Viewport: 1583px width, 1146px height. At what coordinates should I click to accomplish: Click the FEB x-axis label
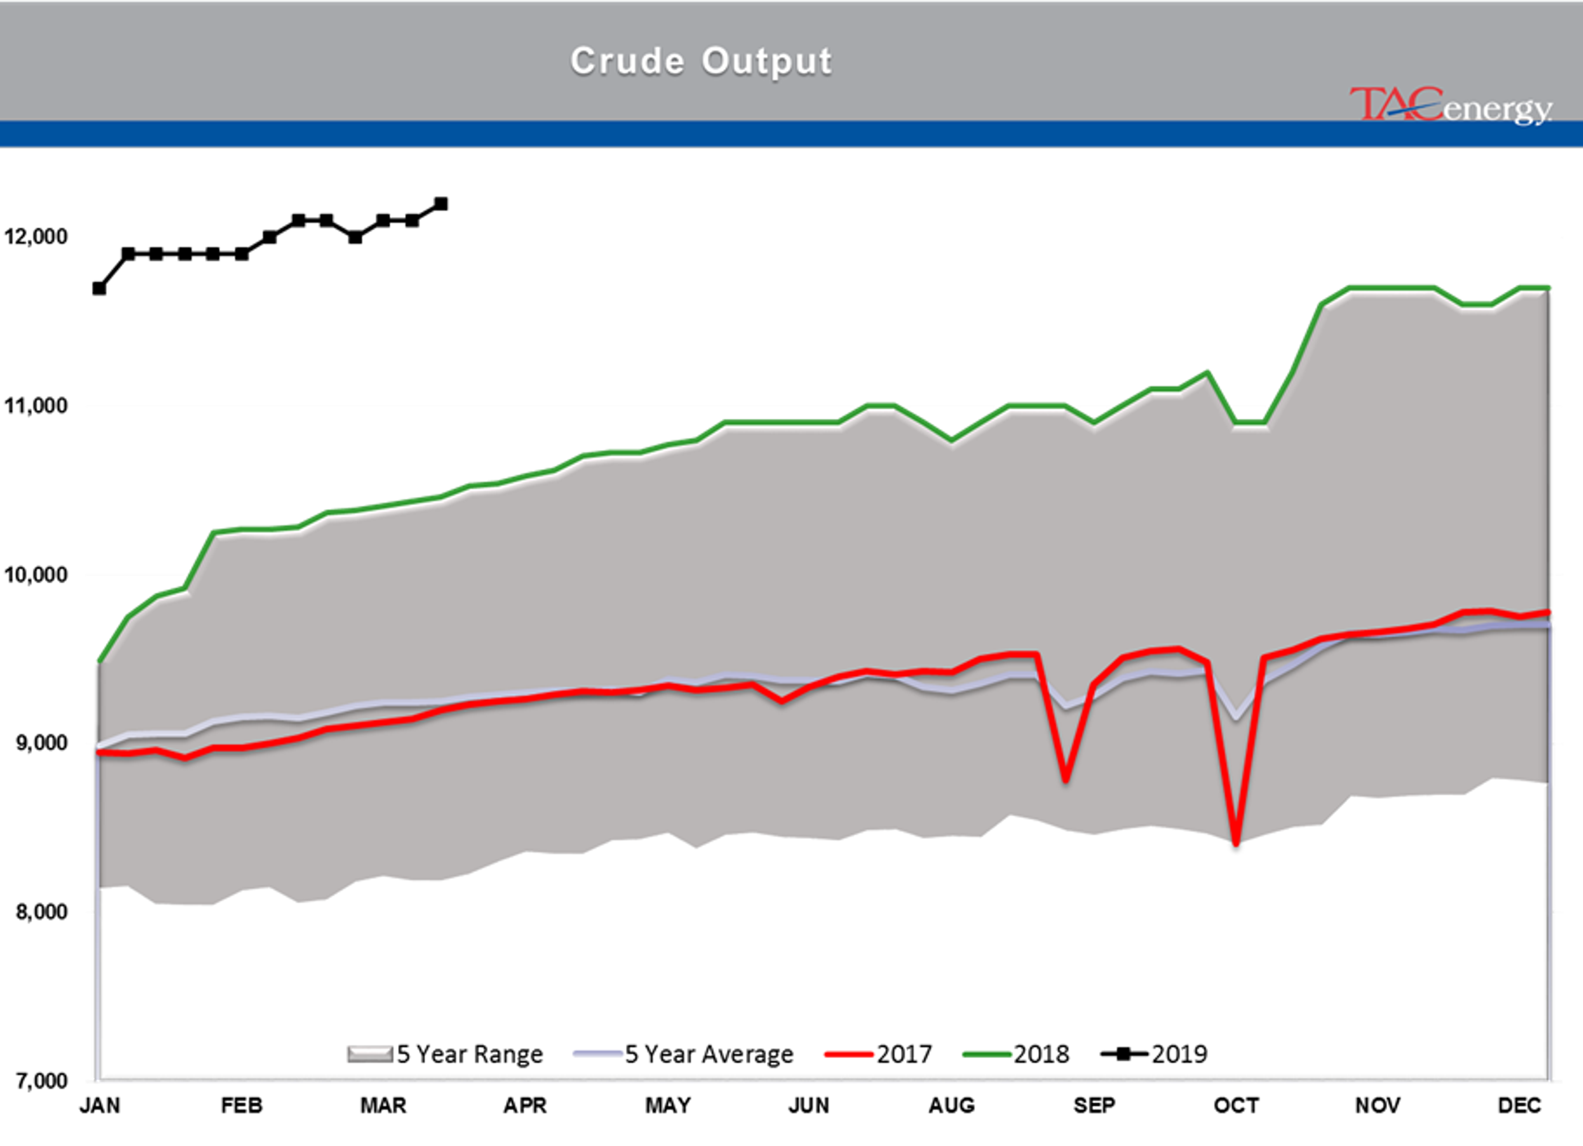click(x=242, y=1106)
